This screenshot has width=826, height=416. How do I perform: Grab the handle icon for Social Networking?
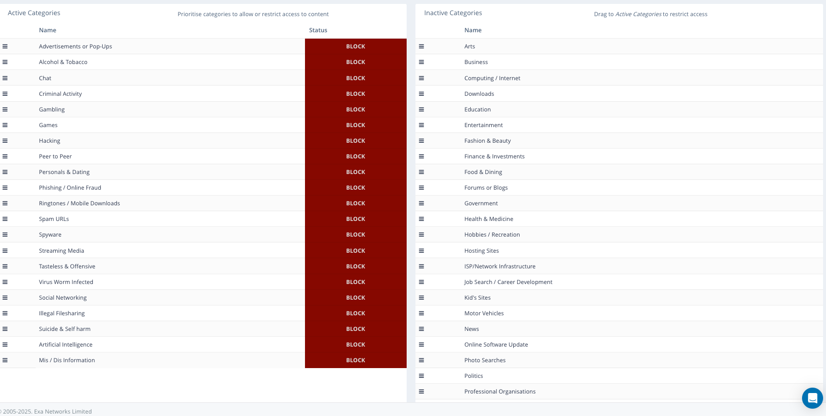coord(5,298)
